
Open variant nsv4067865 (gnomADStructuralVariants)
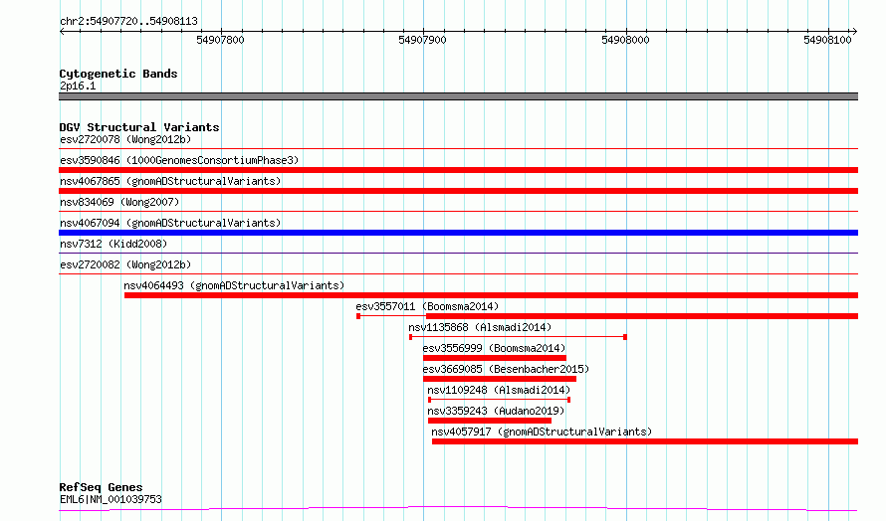coord(170,181)
